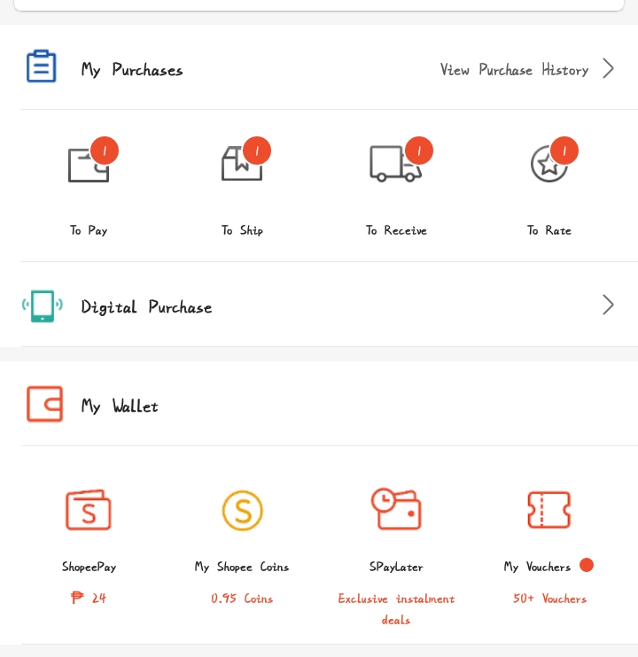Open View Purchase History link
Screen dimensions: 638x657
click(514, 70)
